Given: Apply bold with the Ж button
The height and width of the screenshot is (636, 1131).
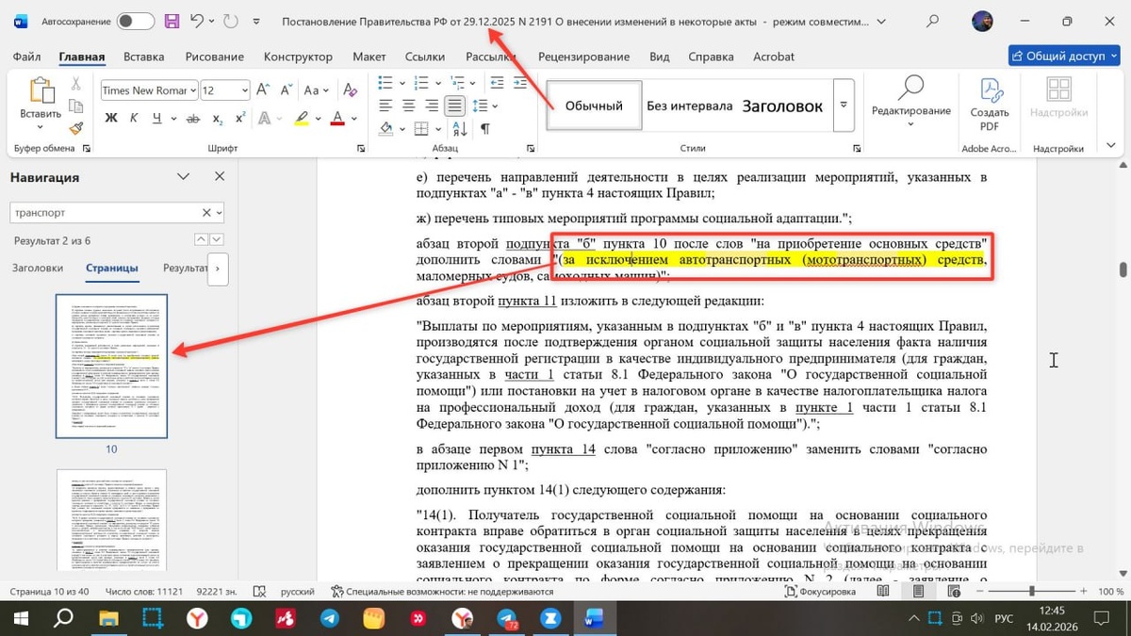Looking at the screenshot, I should [x=111, y=119].
